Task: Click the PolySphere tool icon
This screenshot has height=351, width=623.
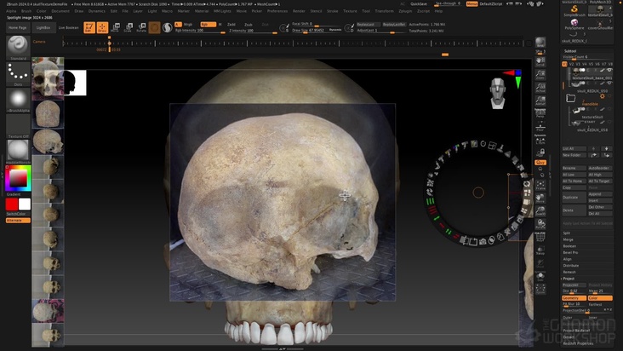Action: (574, 24)
